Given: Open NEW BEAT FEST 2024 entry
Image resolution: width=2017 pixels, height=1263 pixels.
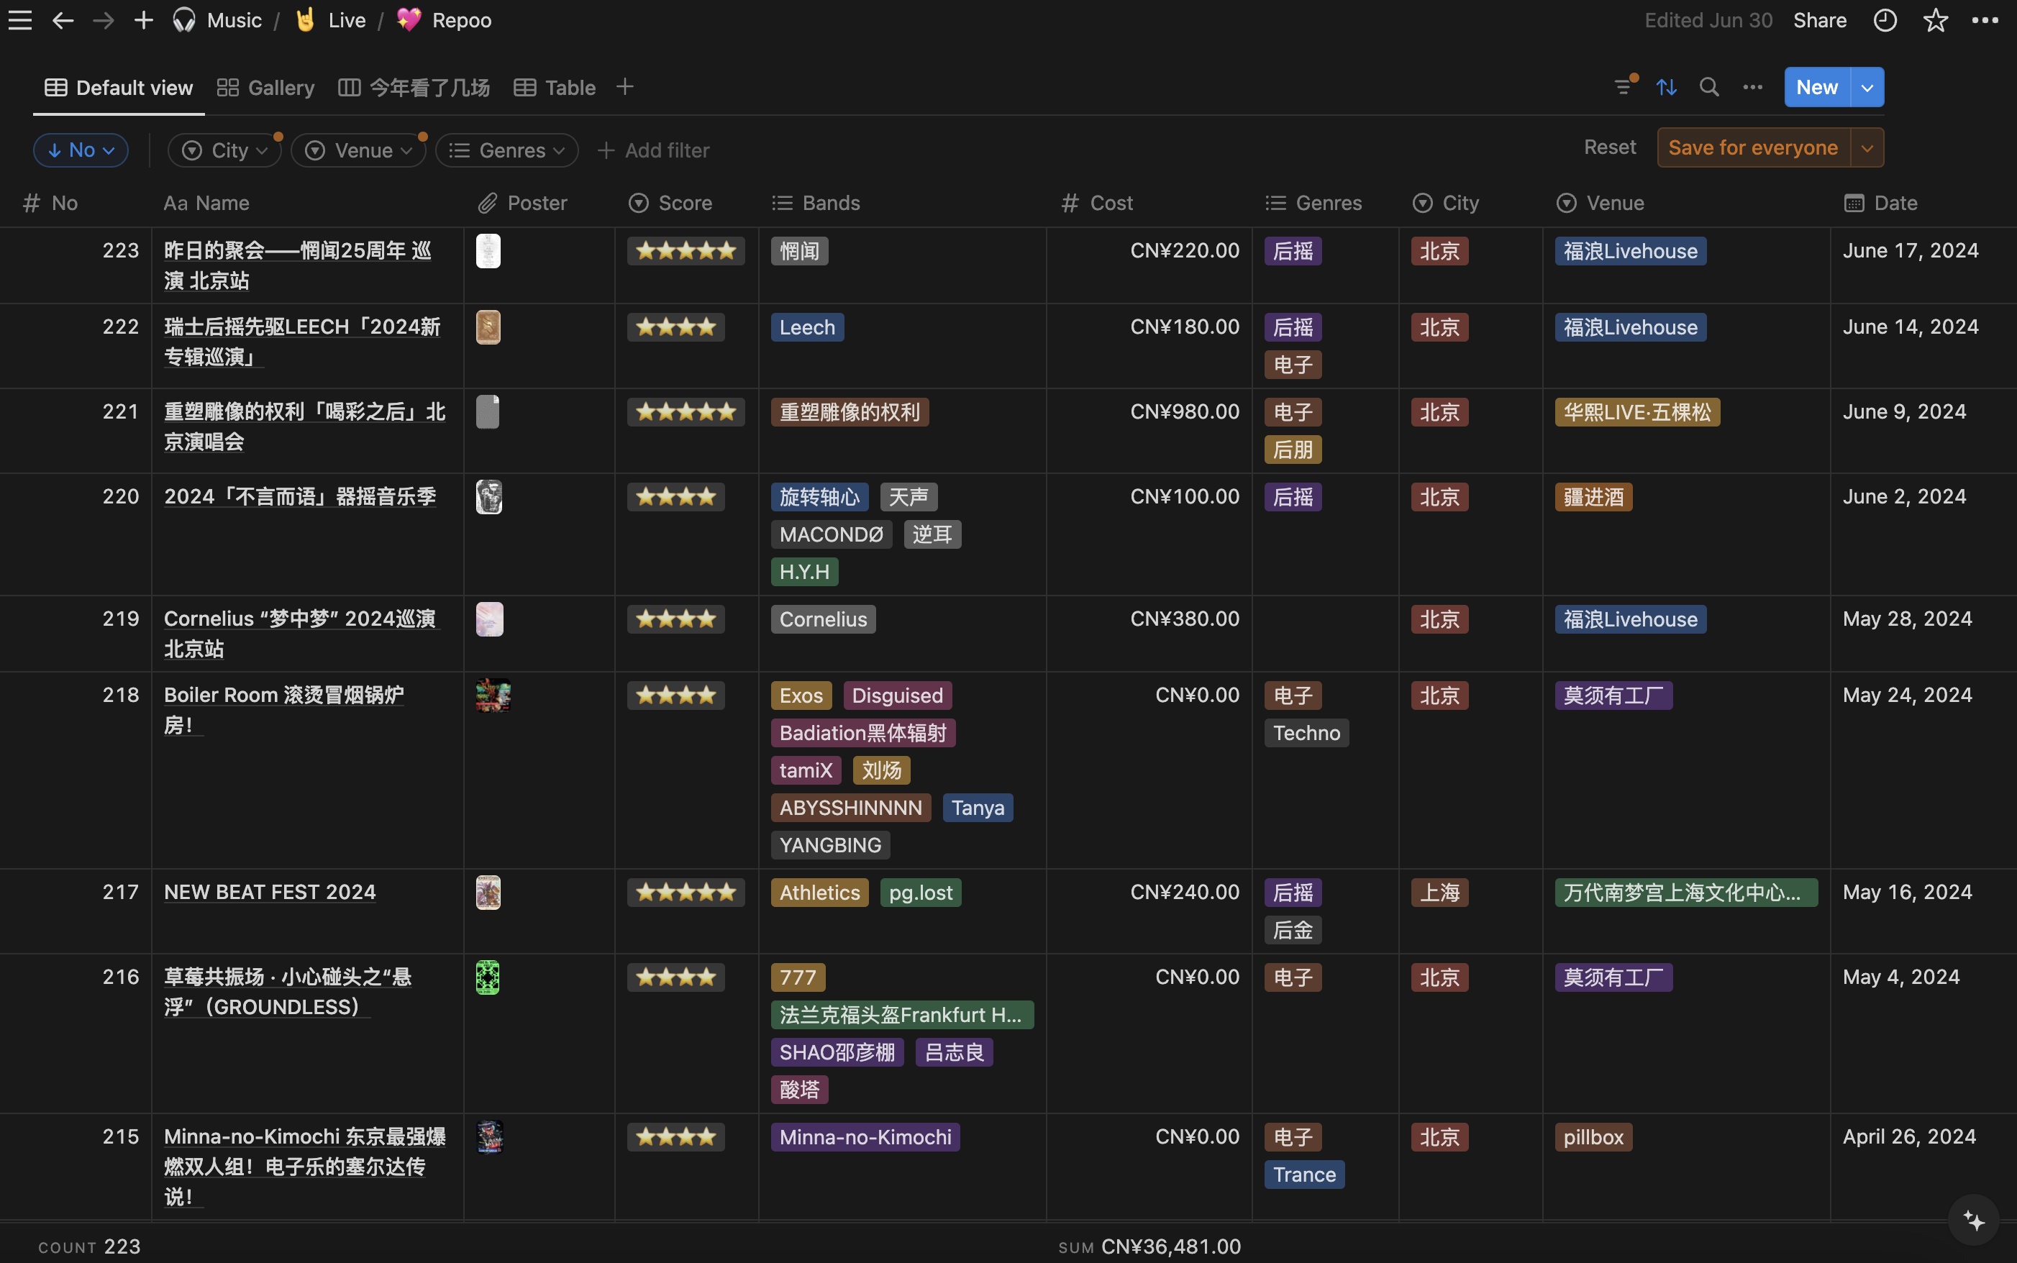Looking at the screenshot, I should [x=270, y=892].
